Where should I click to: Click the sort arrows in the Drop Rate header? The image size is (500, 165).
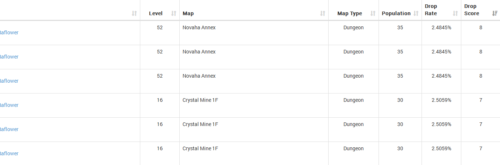(455, 13)
